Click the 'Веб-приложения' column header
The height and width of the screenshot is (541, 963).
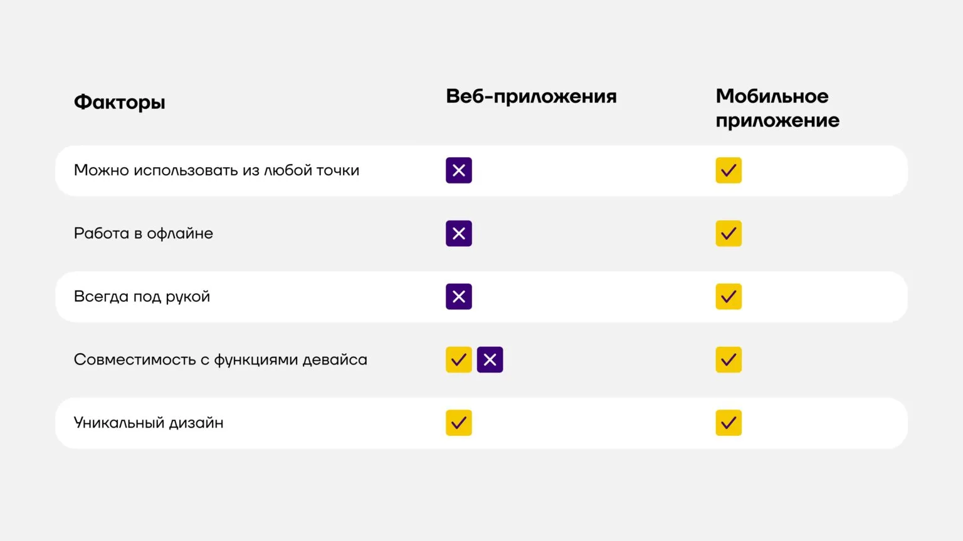pos(531,96)
